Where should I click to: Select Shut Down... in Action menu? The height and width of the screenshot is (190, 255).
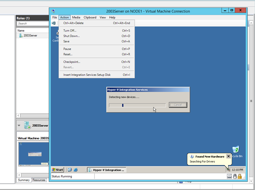(96, 36)
